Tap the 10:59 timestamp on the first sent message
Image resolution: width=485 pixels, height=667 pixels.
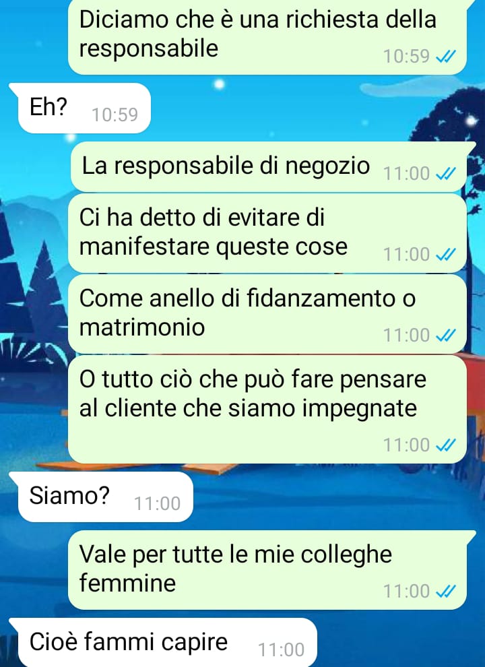coord(406,56)
